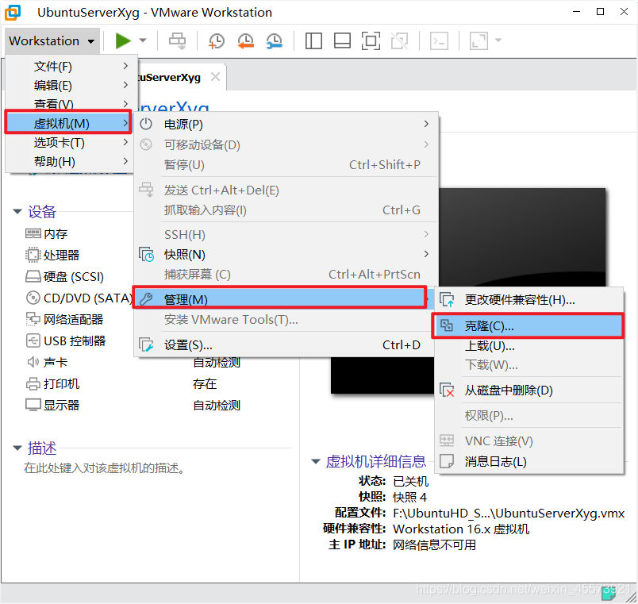
Task: Open the snapshot manager wrench clock icon
Action: coord(275,40)
